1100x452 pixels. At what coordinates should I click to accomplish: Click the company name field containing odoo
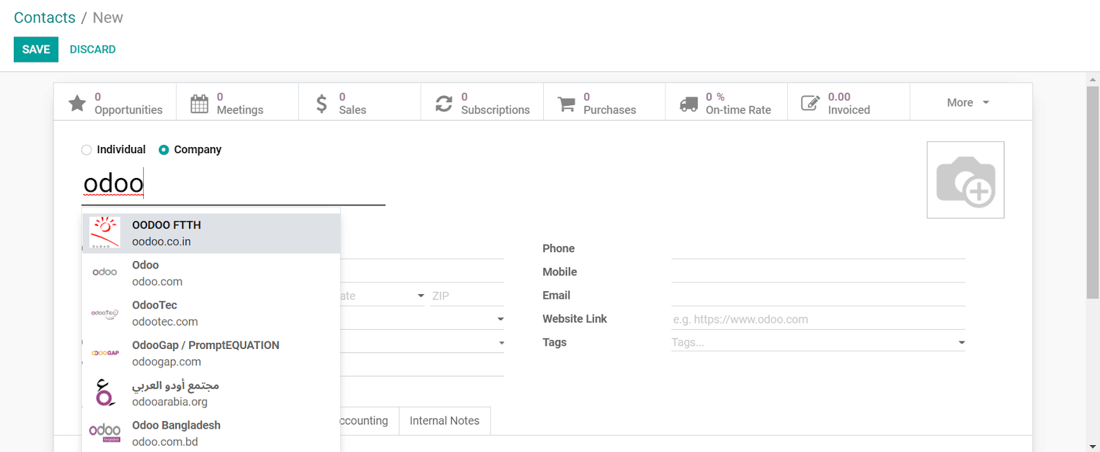233,184
